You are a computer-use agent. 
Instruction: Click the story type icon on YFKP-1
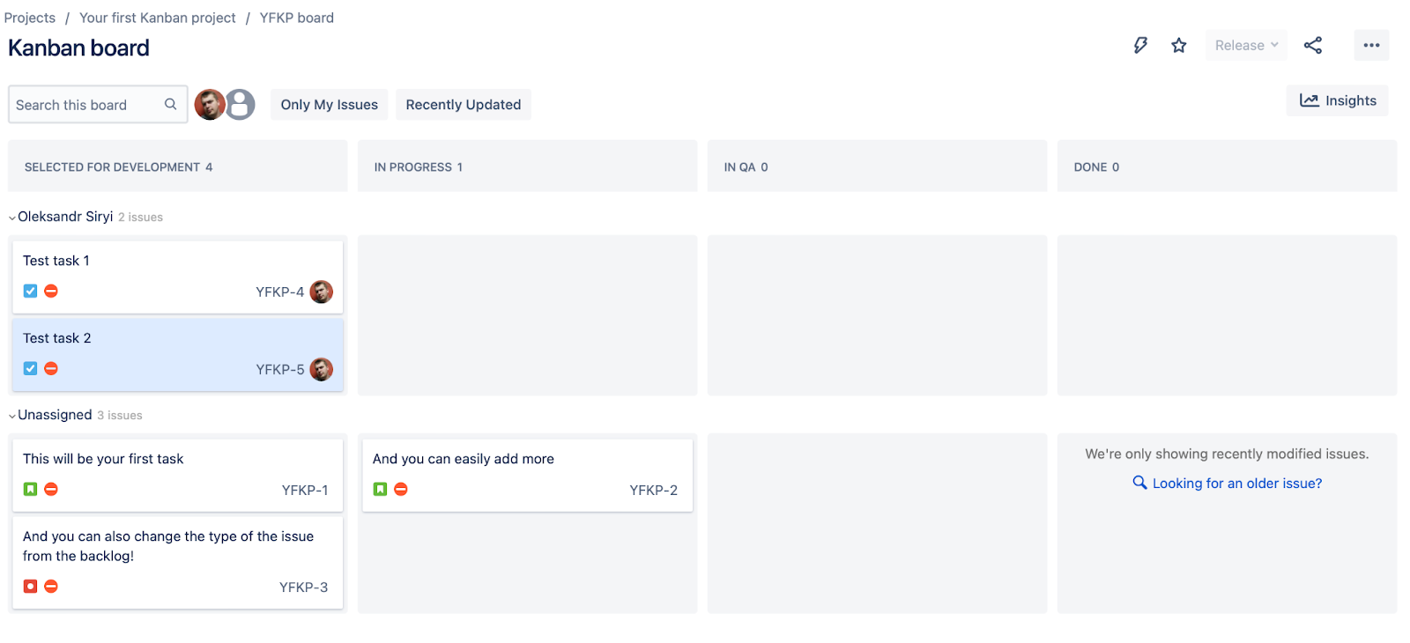[x=31, y=489]
